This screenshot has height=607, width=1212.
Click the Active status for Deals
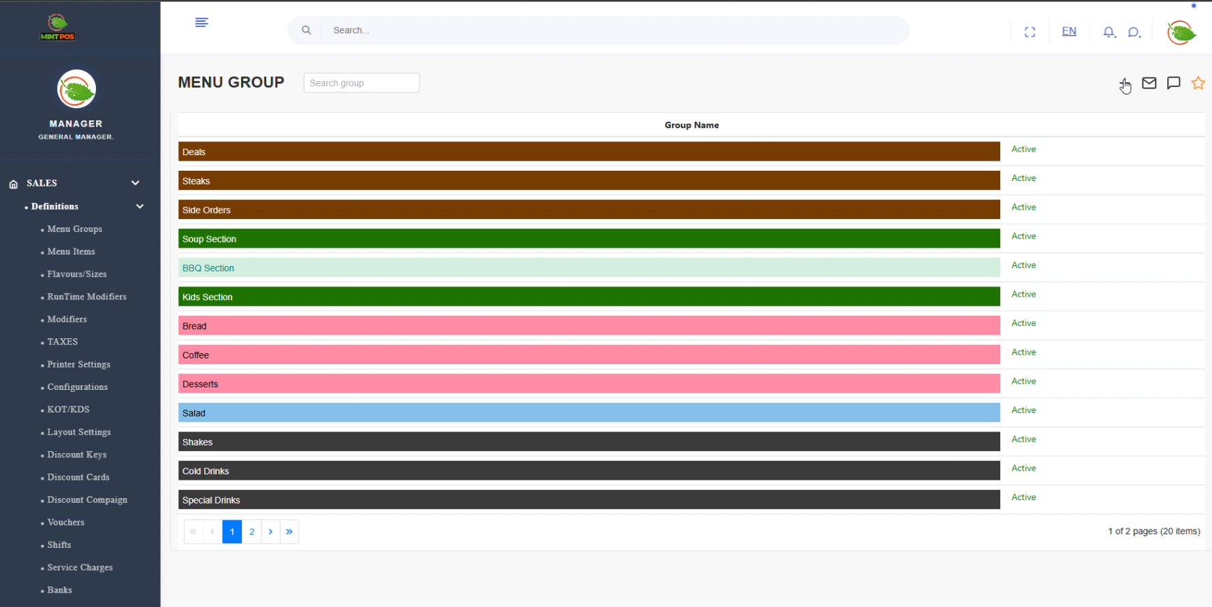[x=1023, y=149]
